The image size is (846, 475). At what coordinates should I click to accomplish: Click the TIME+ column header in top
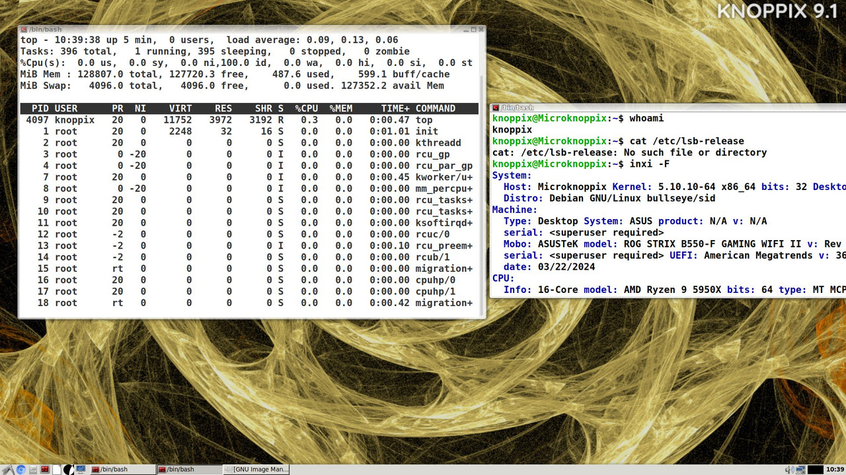click(x=395, y=108)
